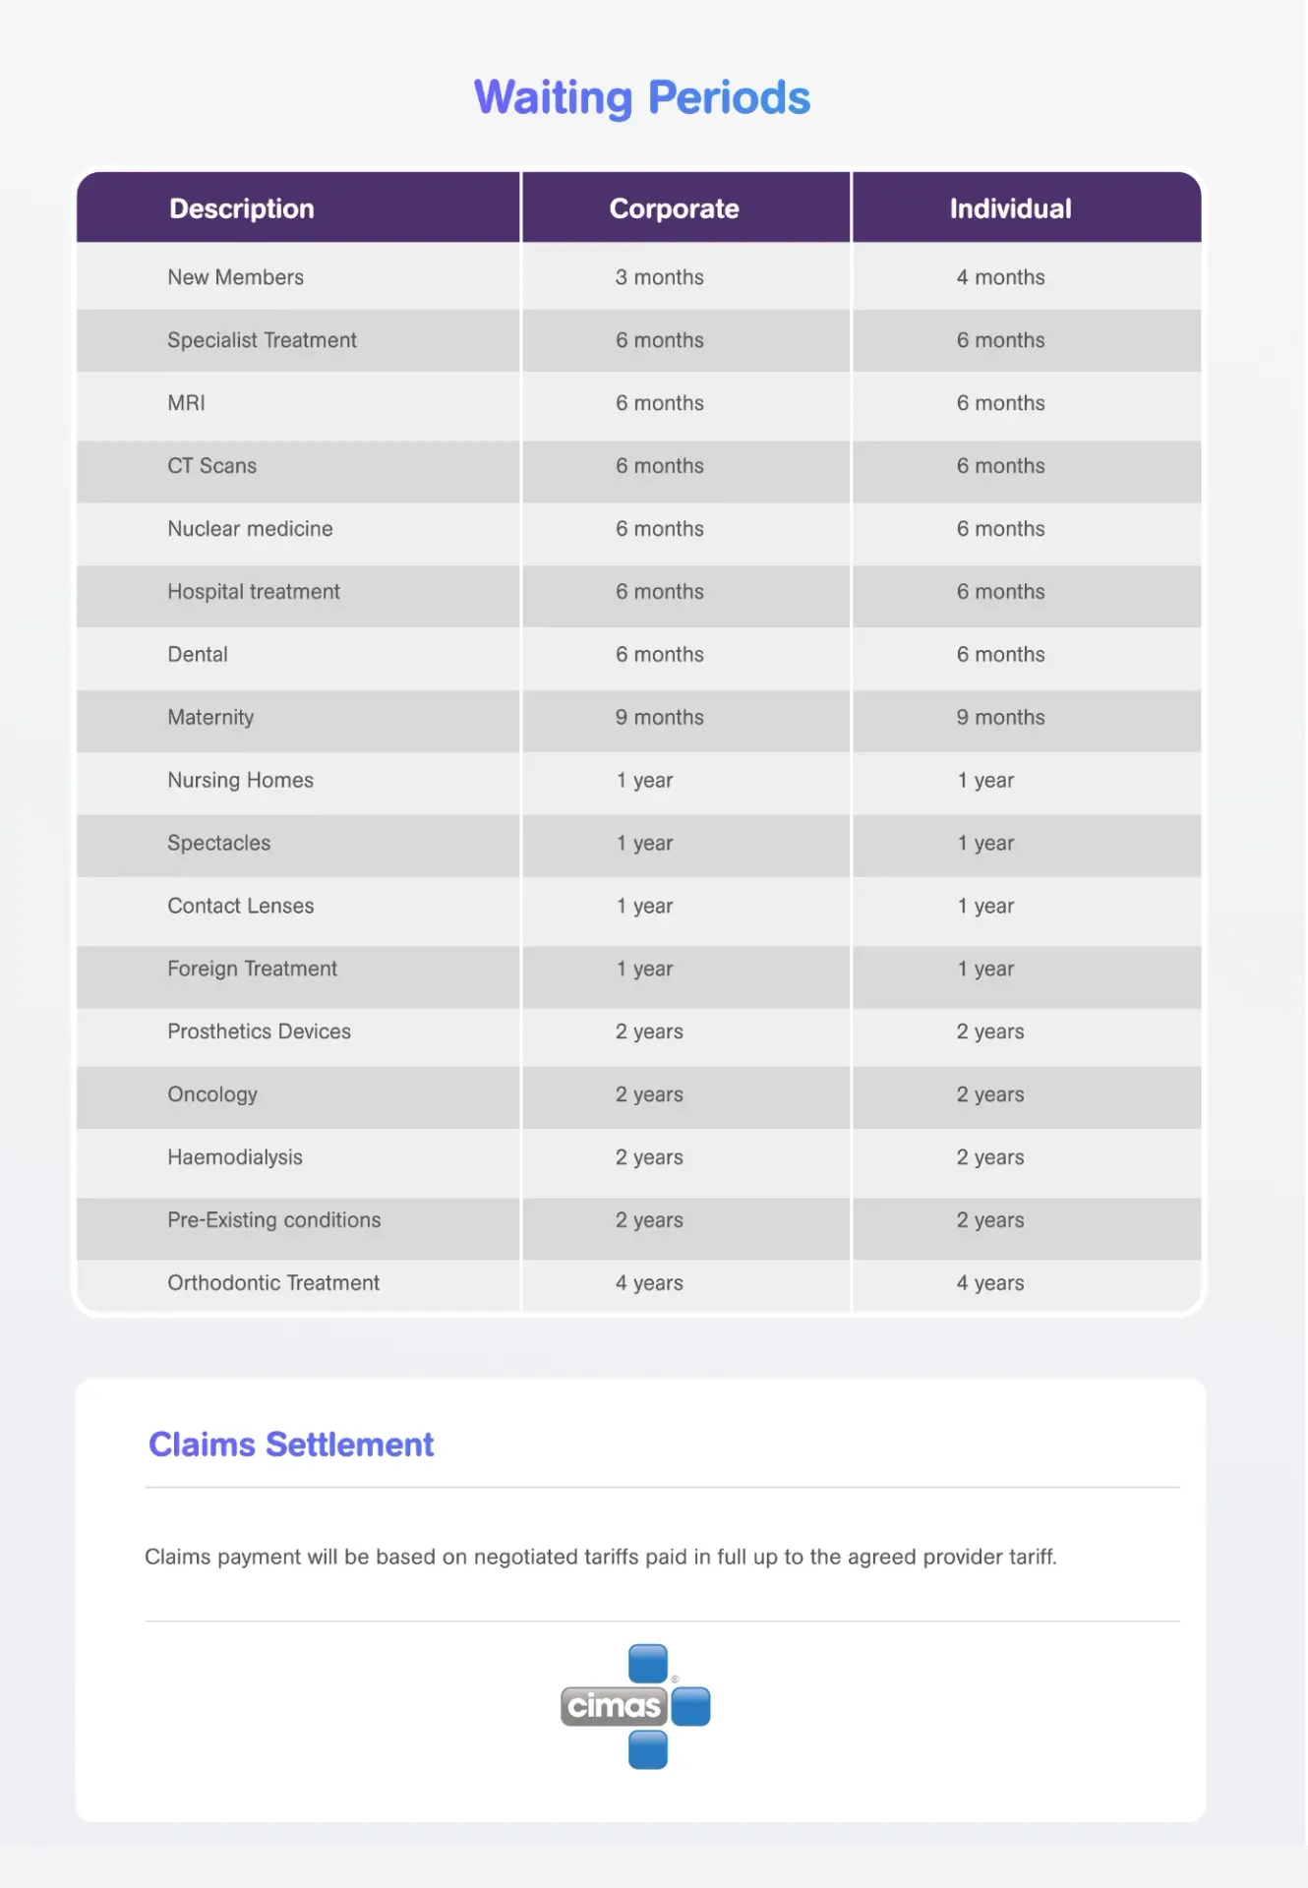Click the MRI row label
The image size is (1308, 1888).
click(186, 403)
